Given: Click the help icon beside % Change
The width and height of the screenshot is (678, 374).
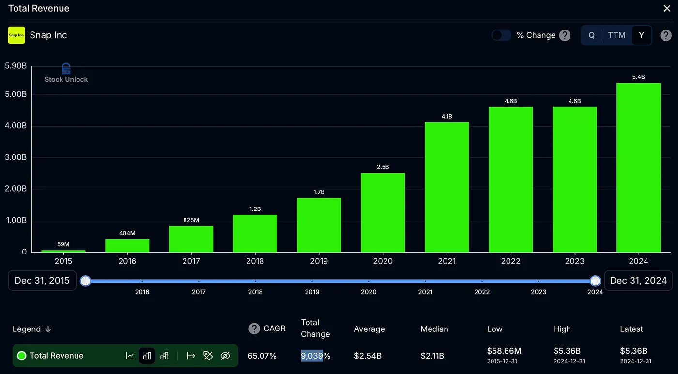Looking at the screenshot, I should pyautogui.click(x=565, y=35).
